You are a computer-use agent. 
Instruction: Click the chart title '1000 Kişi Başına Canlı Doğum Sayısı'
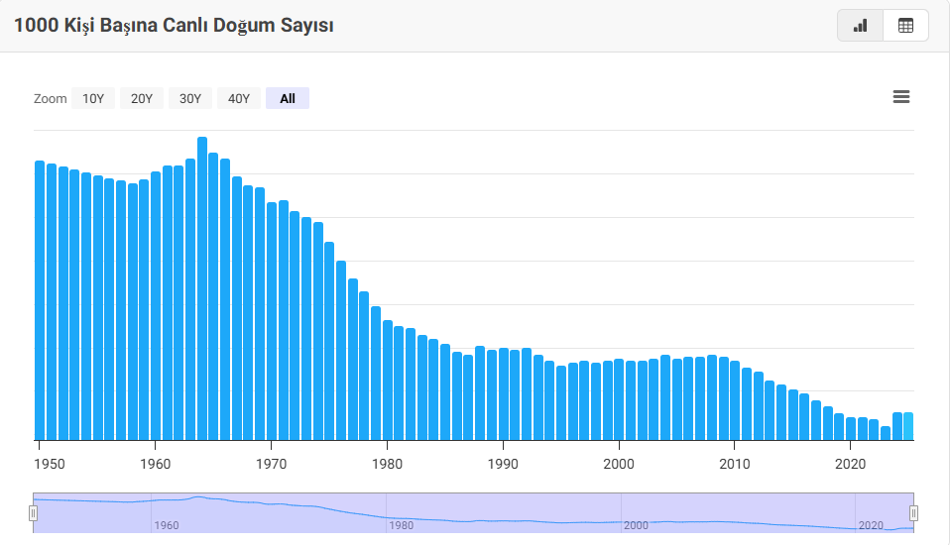coord(174,26)
